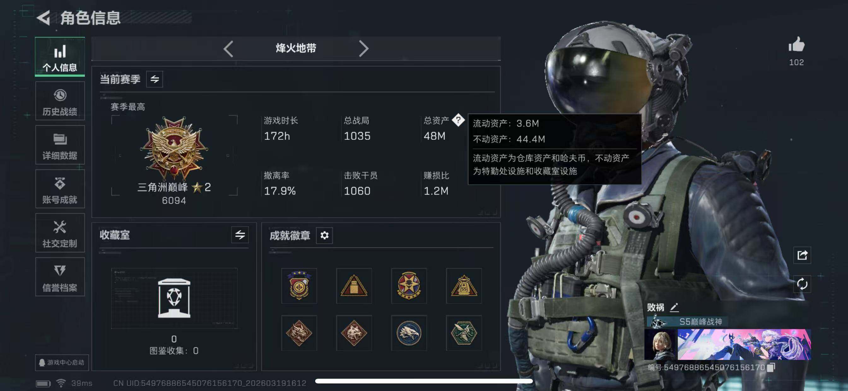Image resolution: width=848 pixels, height=391 pixels.
Task: Select the blue eagle achievement badge
Action: pyautogui.click(x=409, y=333)
